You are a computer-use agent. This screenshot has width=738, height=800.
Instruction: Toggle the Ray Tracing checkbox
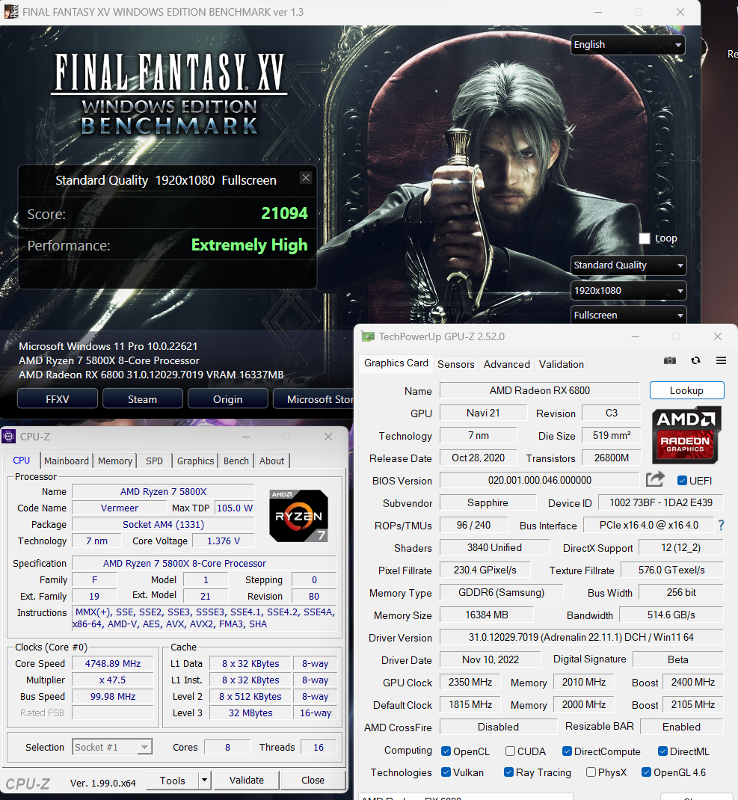coord(508,772)
